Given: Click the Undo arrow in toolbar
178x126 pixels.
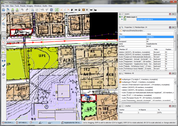Looking at the screenshot, I should pyautogui.click(x=22, y=10).
